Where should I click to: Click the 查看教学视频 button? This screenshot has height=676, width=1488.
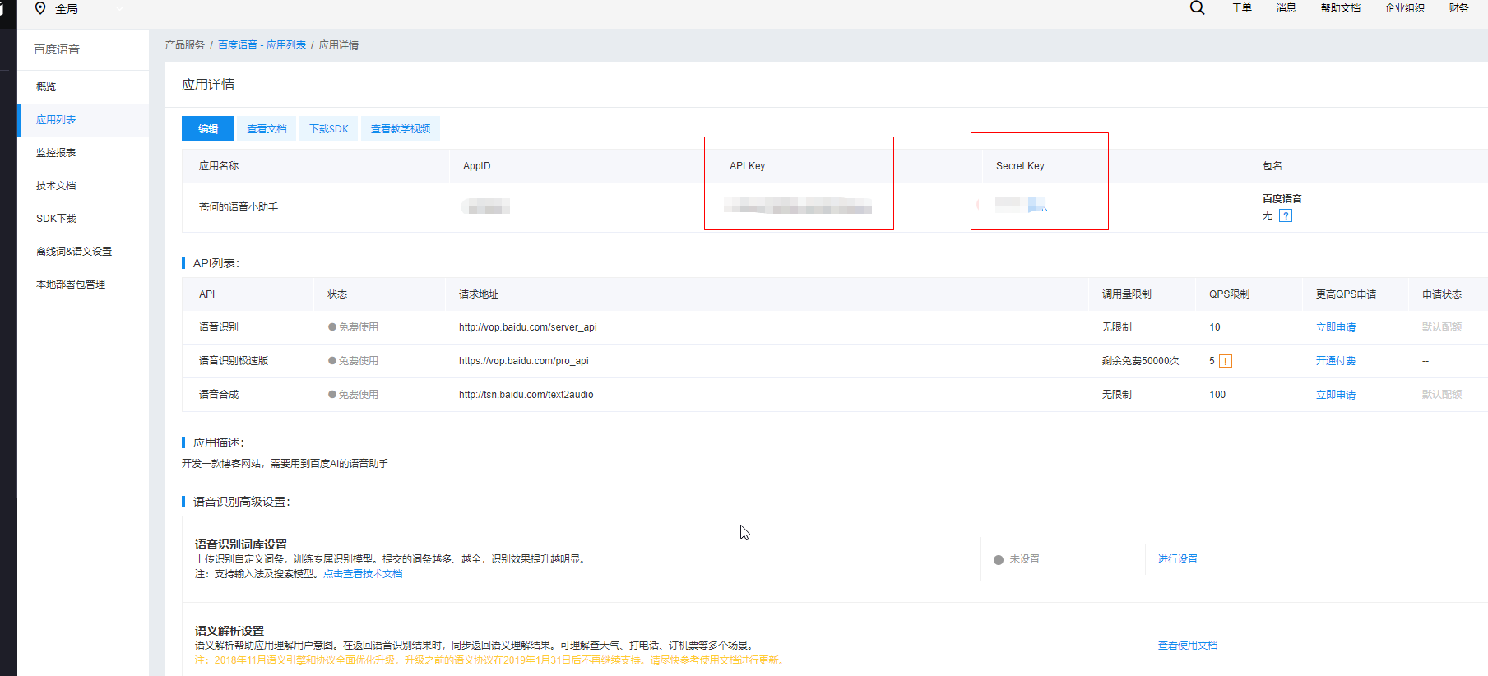(x=401, y=128)
